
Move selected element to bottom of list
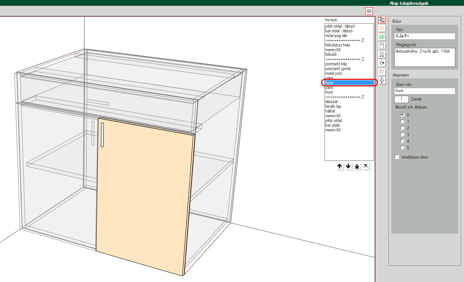coord(357,166)
